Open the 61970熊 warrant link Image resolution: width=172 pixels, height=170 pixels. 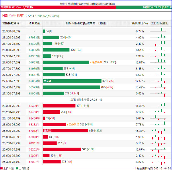(x=34, y=69)
